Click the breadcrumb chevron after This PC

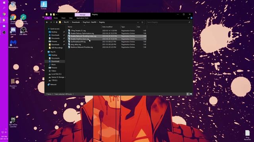tap(71, 22)
